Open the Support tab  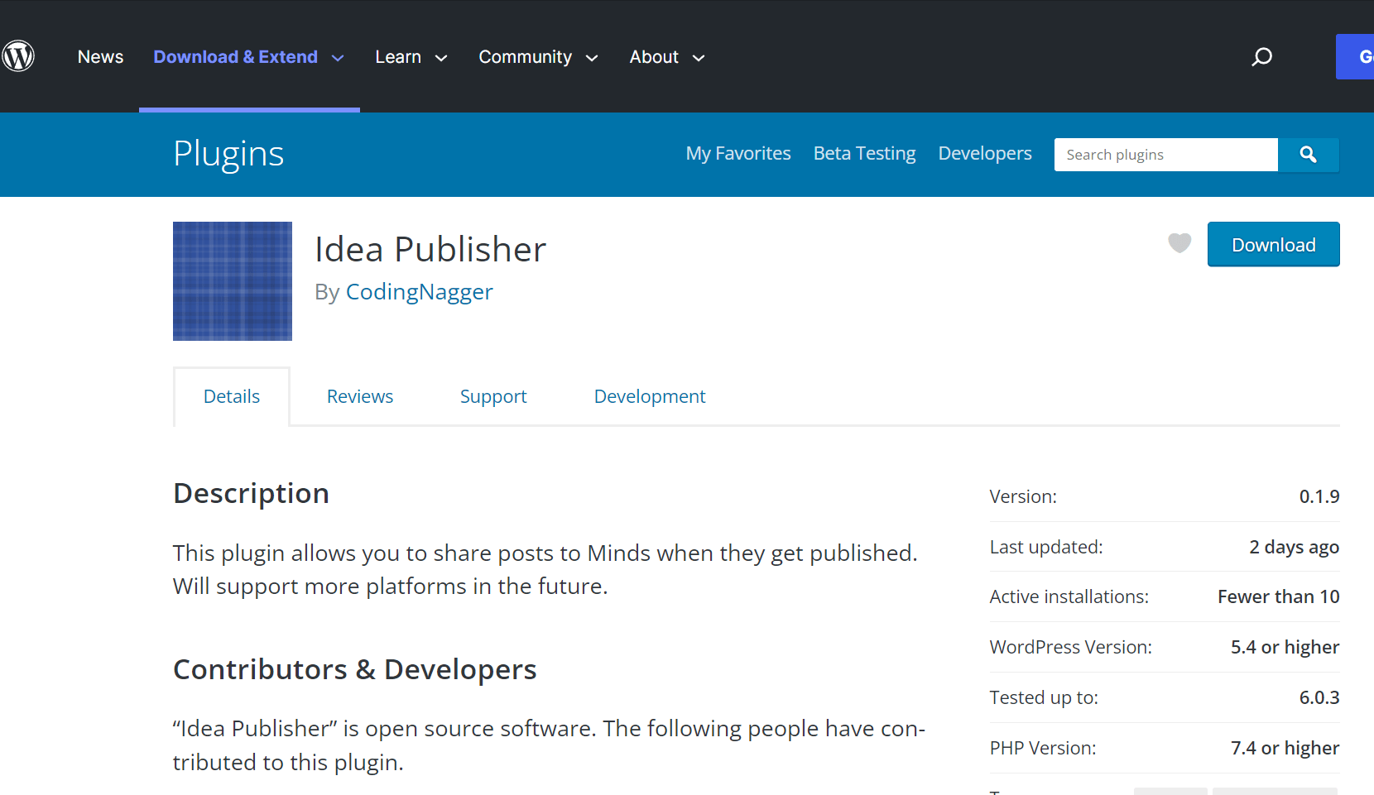pos(492,396)
